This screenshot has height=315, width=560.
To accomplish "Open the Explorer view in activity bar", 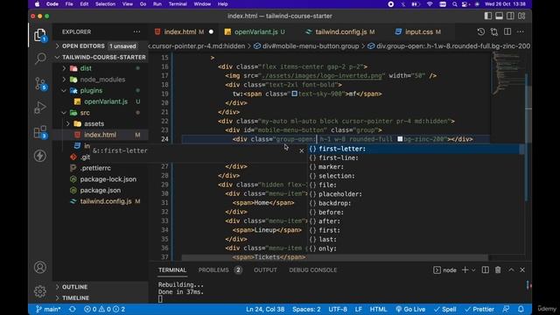I will tap(40, 35).
